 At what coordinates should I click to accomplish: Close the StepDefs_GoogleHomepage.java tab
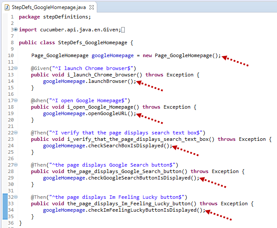[x=92, y=7]
